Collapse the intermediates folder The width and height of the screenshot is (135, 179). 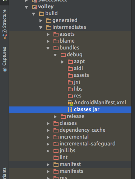pyautogui.click(x=41, y=28)
